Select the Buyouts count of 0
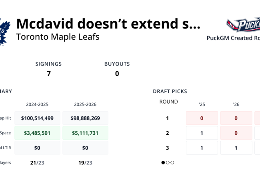The image size is (260, 180). coord(117,74)
